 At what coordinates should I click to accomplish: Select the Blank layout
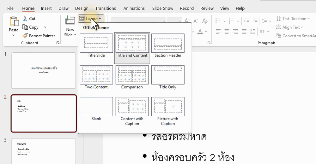96,109
